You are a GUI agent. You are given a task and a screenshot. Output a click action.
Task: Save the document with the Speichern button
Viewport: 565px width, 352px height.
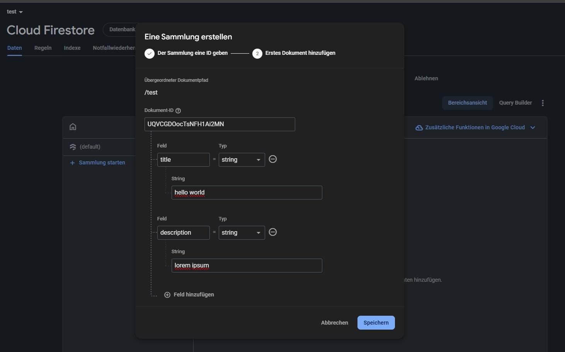pos(376,322)
